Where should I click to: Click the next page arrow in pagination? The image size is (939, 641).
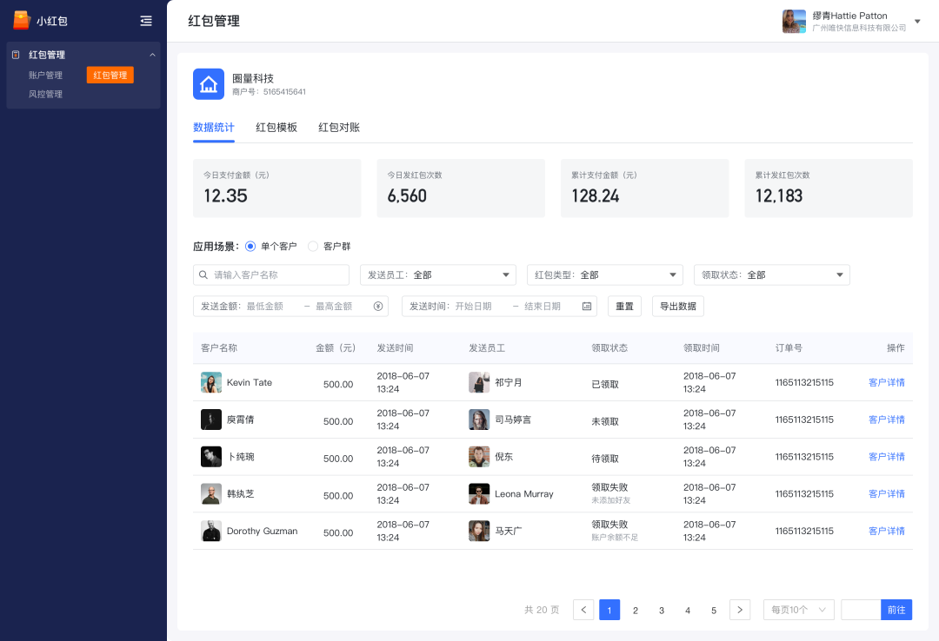(739, 610)
